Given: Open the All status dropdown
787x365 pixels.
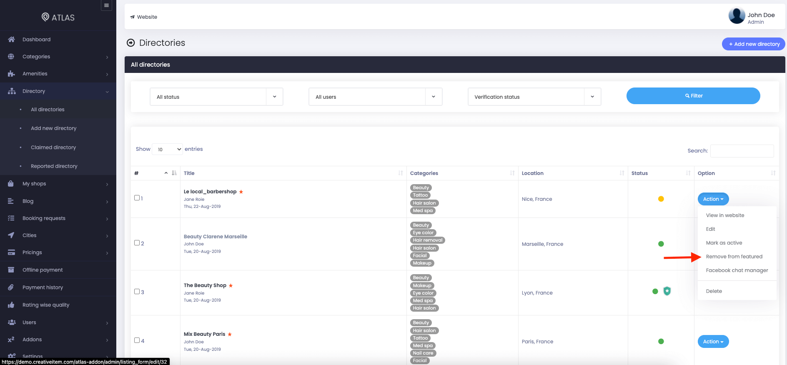Looking at the screenshot, I should pos(216,97).
